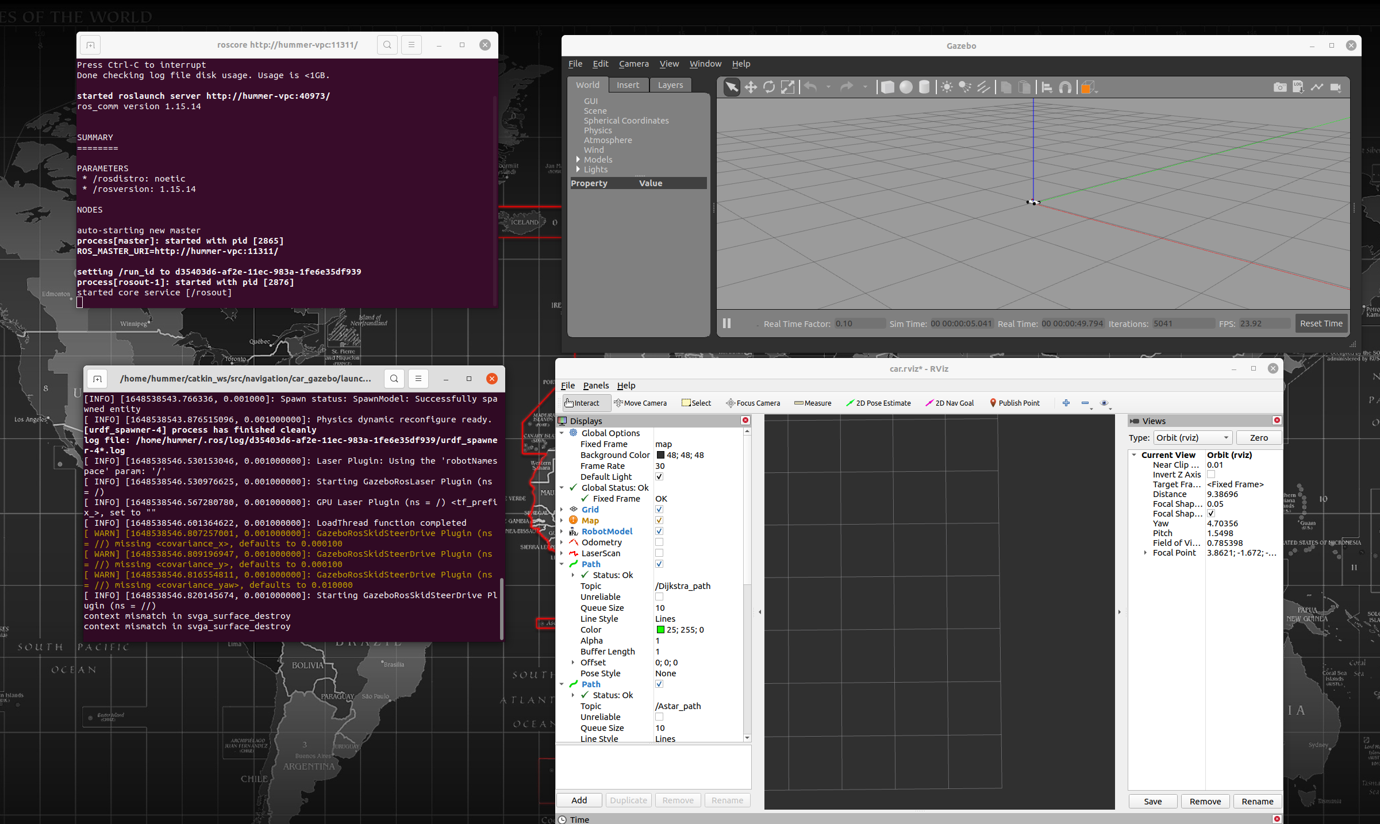Pause the Gazebo simulation
Image resolution: width=1380 pixels, height=824 pixels.
point(726,324)
